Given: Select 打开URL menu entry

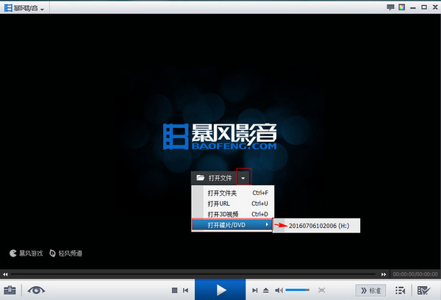Looking at the screenshot, I should (x=233, y=204).
